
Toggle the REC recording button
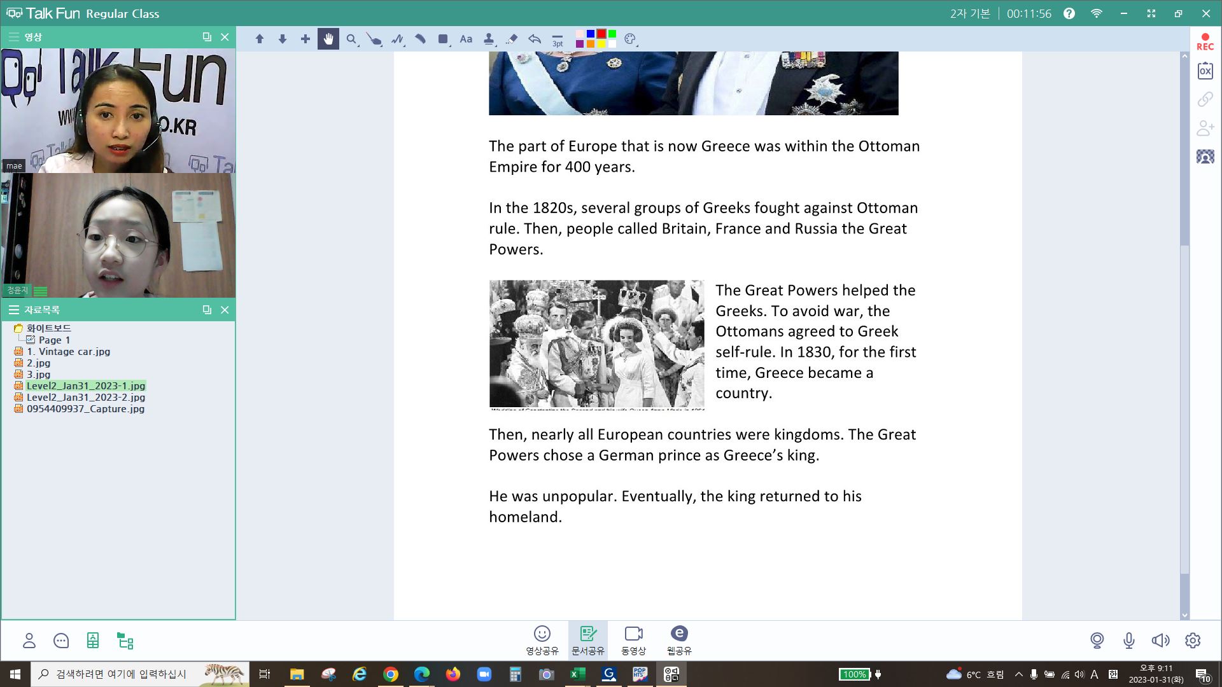1205,42
